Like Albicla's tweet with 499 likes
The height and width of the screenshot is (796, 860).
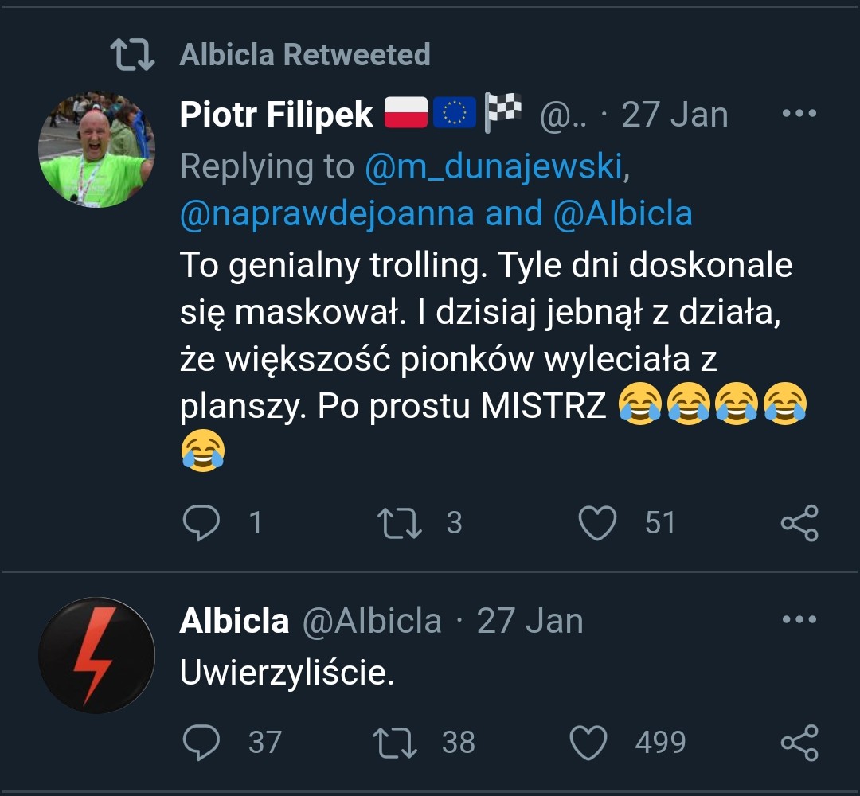tap(590, 742)
